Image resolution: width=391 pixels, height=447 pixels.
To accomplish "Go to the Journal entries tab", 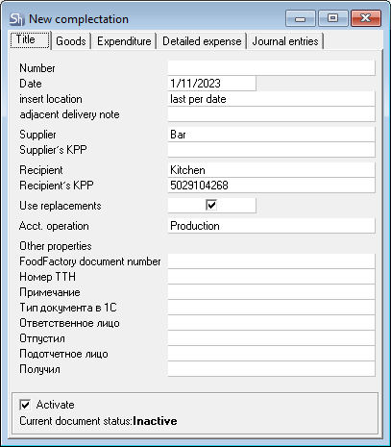I will [x=285, y=41].
